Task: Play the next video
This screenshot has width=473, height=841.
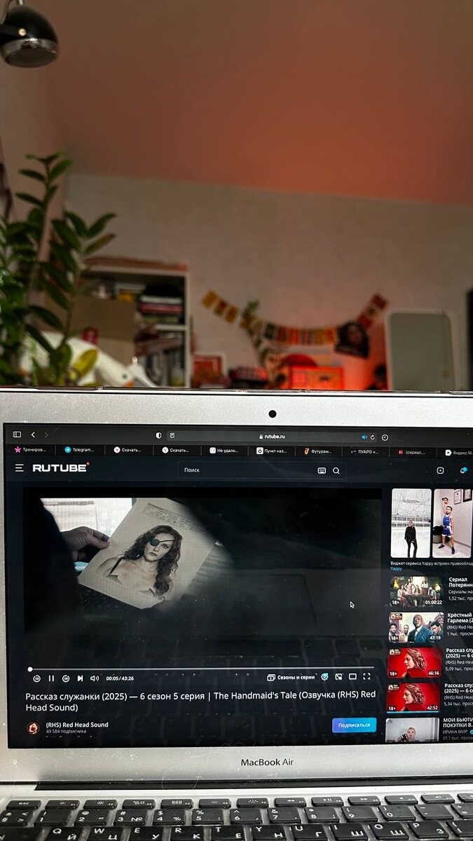Action: tap(80, 678)
